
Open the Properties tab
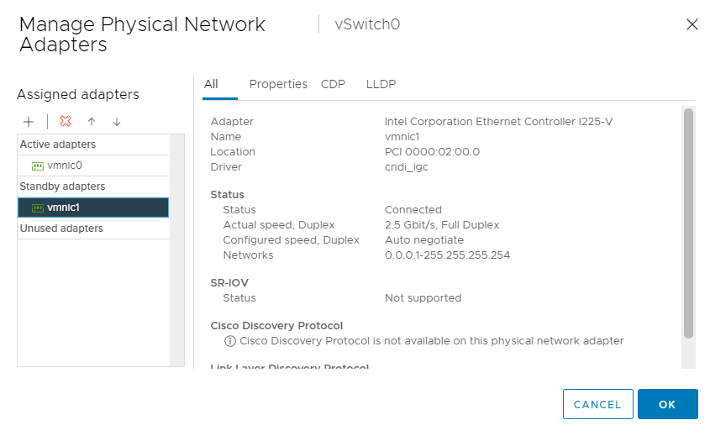[278, 84]
